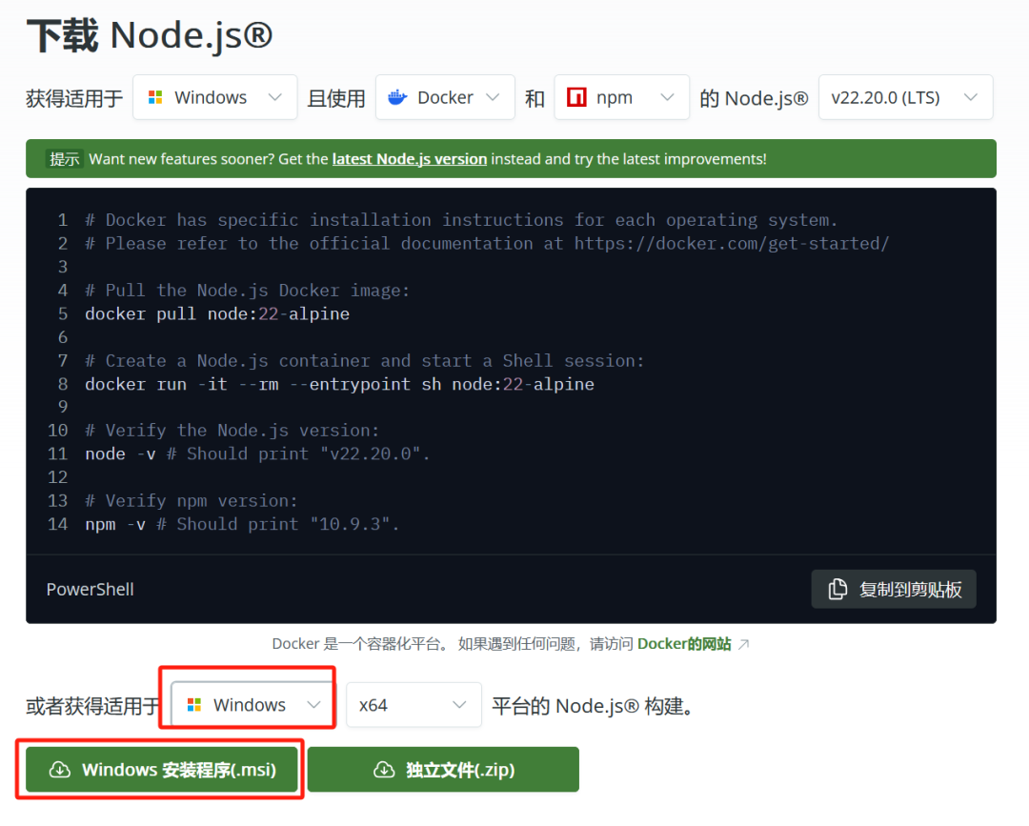Click the cloud download icon on .msi button
Image resolution: width=1029 pixels, height=826 pixels.
pyautogui.click(x=60, y=770)
